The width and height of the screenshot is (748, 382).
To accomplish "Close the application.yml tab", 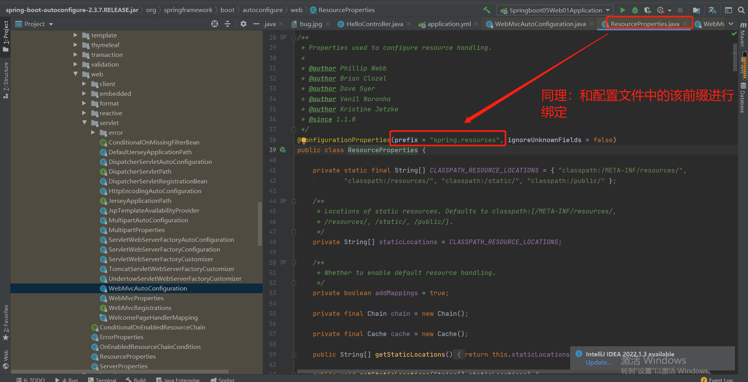I will point(476,24).
